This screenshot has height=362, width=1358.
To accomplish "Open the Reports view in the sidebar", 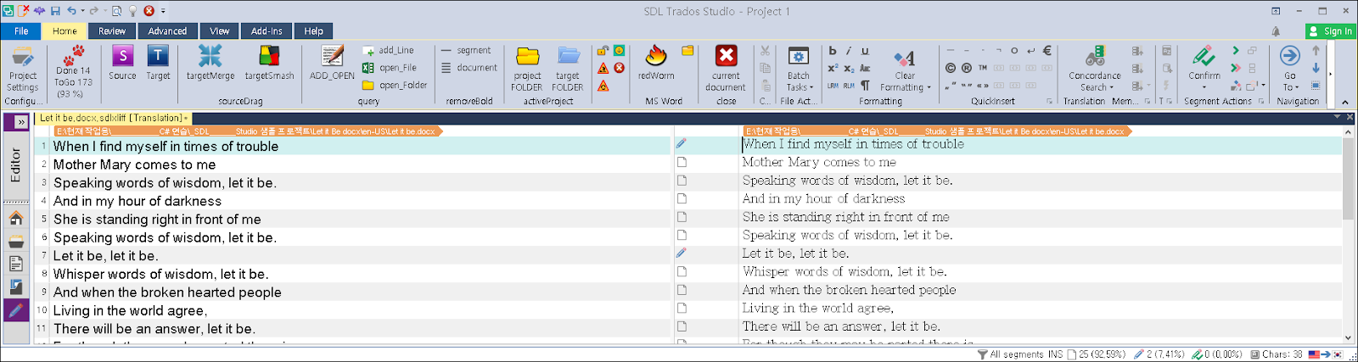I will tap(15, 287).
